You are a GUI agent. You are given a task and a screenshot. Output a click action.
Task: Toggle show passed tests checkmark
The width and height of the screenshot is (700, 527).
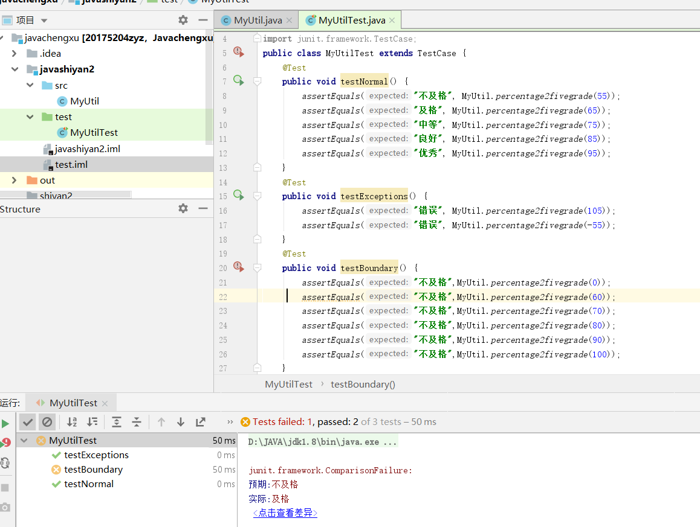tap(28, 422)
